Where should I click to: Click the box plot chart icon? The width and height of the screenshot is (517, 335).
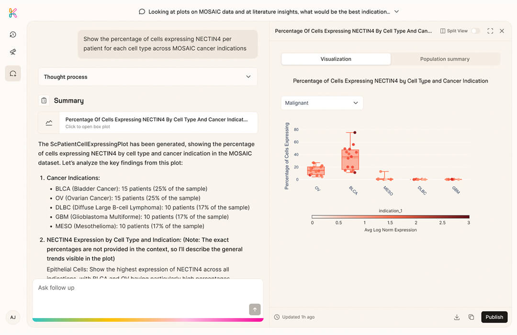tap(49, 123)
